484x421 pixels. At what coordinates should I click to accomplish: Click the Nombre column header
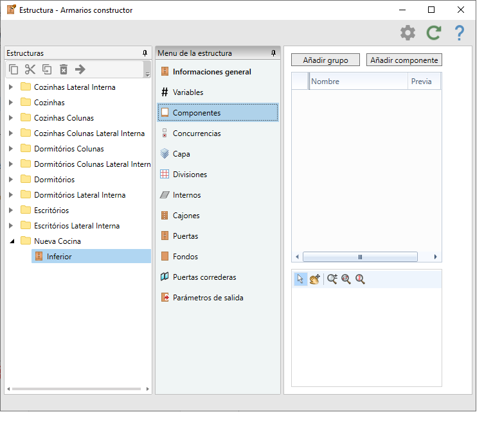click(359, 82)
